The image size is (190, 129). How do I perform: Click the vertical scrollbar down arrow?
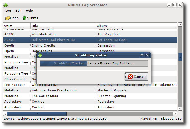pyautogui.click(x=180, y=109)
